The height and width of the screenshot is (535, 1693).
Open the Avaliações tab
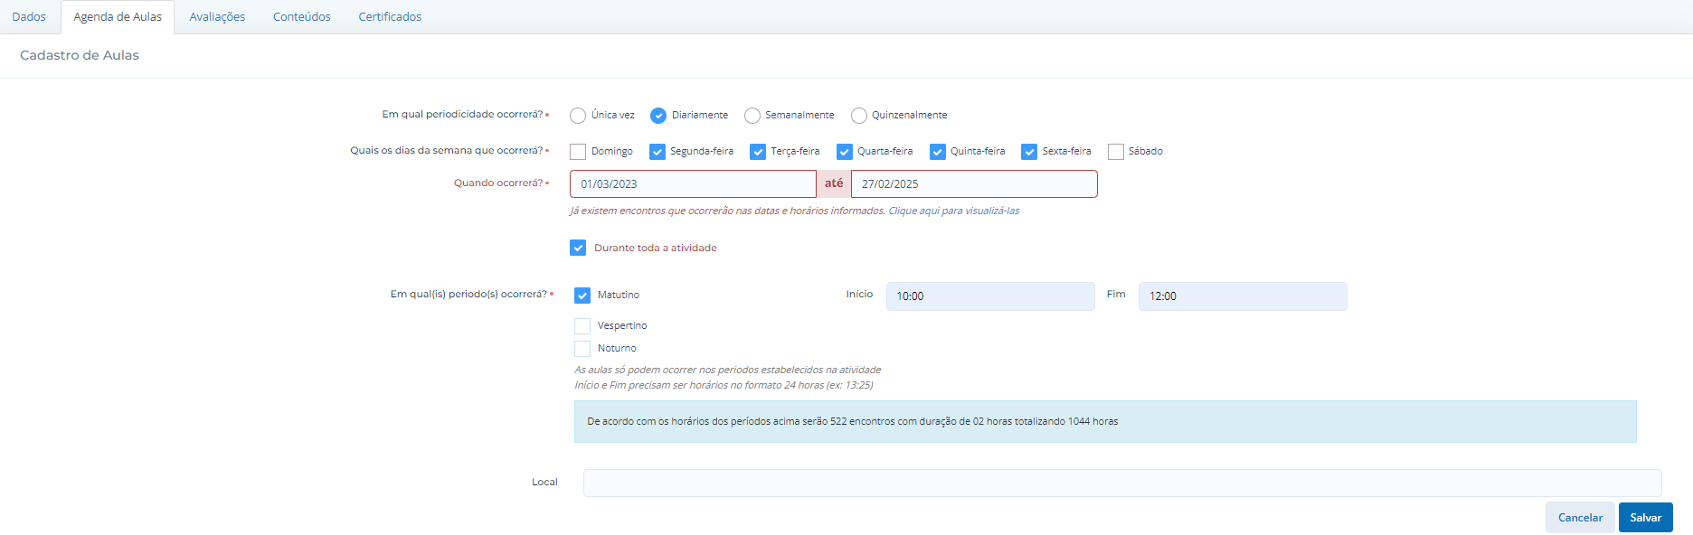[217, 17]
